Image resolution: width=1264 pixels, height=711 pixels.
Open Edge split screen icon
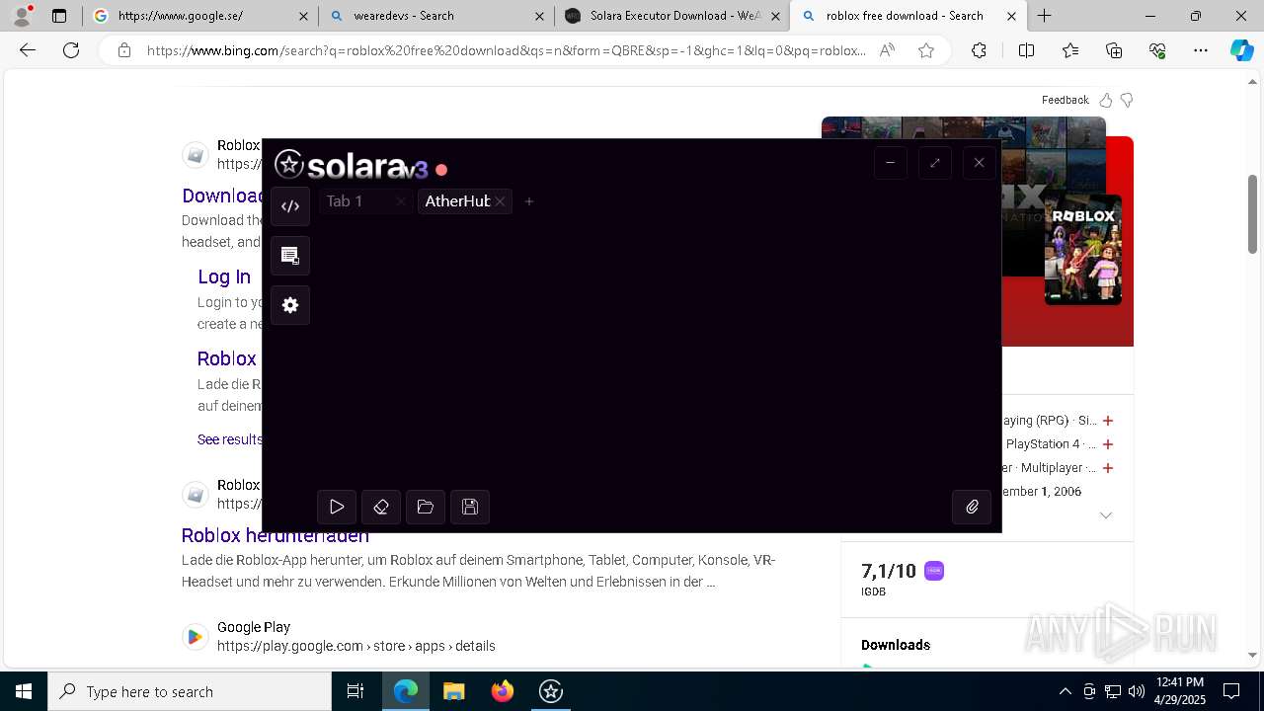(x=1026, y=50)
